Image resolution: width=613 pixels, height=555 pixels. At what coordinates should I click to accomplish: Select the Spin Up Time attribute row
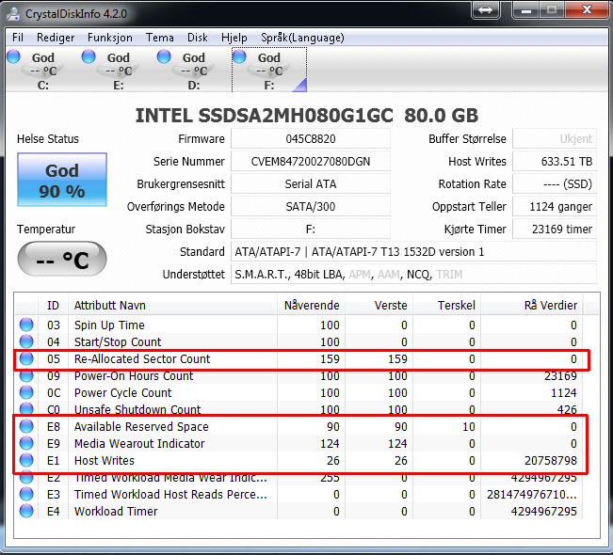(x=299, y=325)
